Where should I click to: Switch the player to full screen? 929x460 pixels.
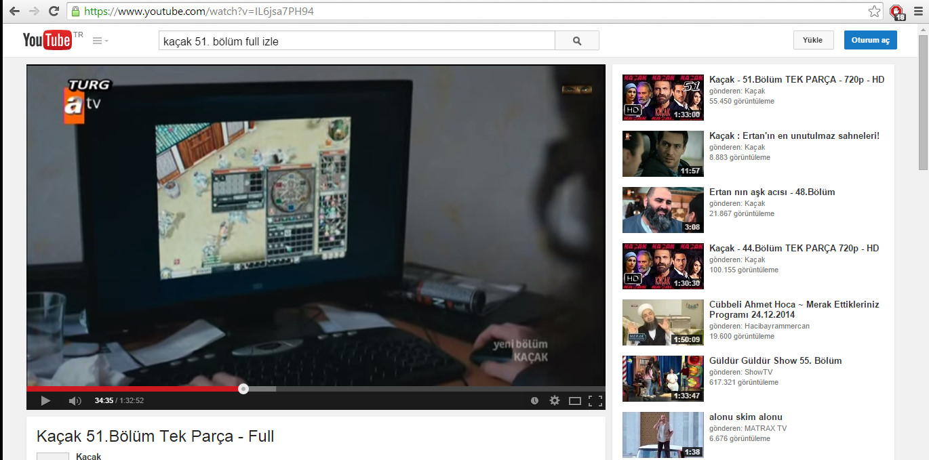coord(595,400)
